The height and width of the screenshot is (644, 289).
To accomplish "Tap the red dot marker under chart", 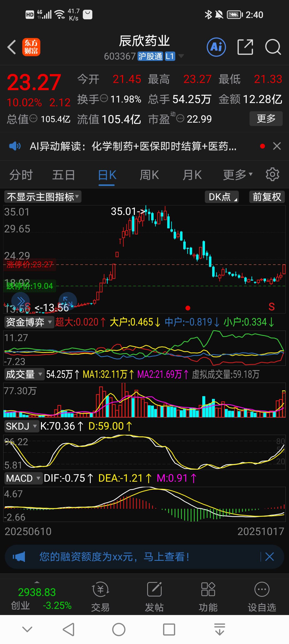I will [x=188, y=308].
